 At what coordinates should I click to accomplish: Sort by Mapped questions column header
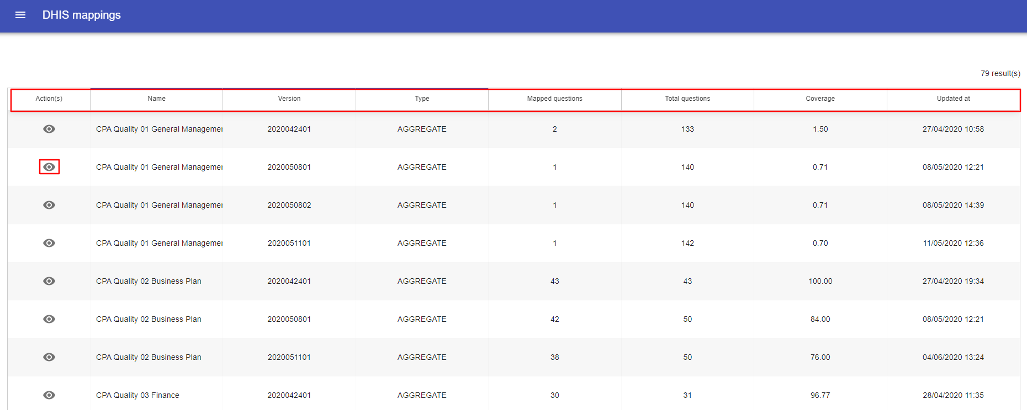[554, 99]
